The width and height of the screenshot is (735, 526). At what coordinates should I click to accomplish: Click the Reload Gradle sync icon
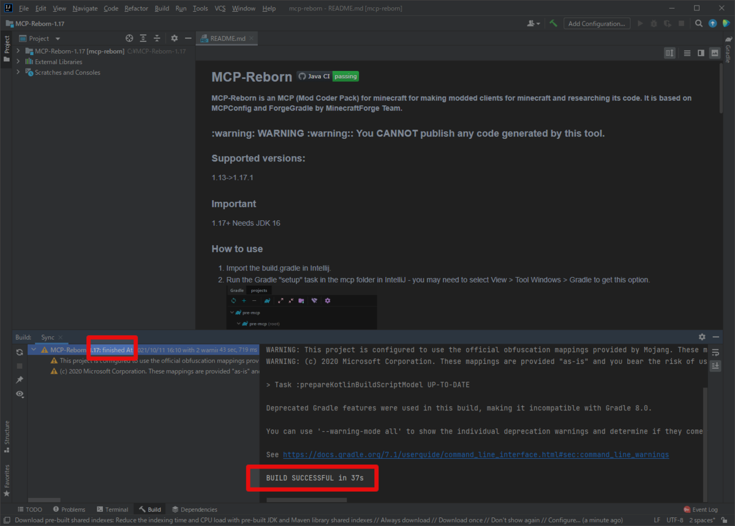click(x=20, y=352)
